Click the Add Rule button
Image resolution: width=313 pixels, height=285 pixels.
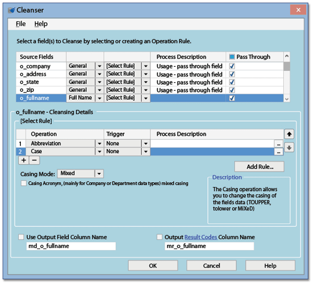tap(259, 167)
